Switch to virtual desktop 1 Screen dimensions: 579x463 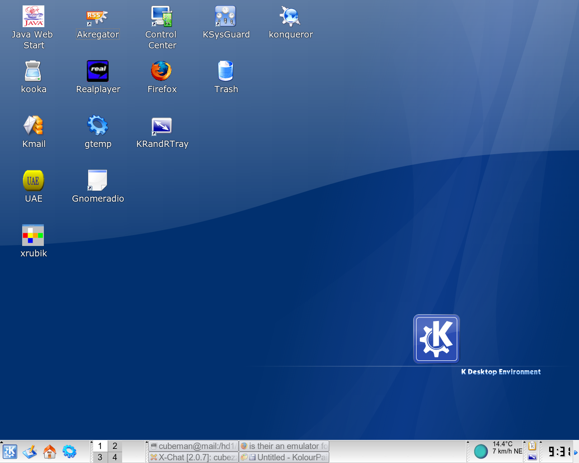pos(100,446)
